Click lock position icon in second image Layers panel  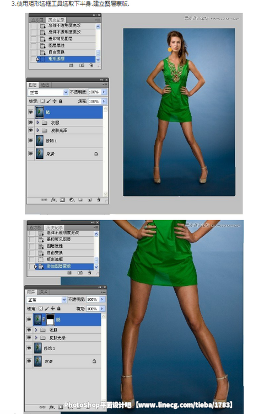point(53,309)
